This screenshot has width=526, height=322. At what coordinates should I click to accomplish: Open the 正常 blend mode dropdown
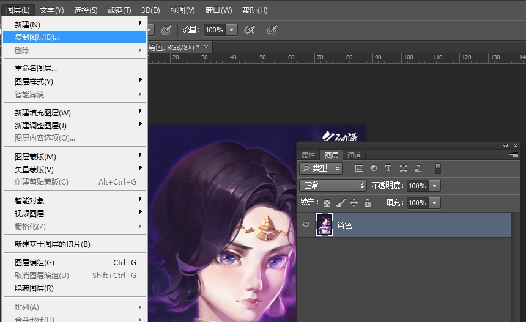[x=333, y=186]
